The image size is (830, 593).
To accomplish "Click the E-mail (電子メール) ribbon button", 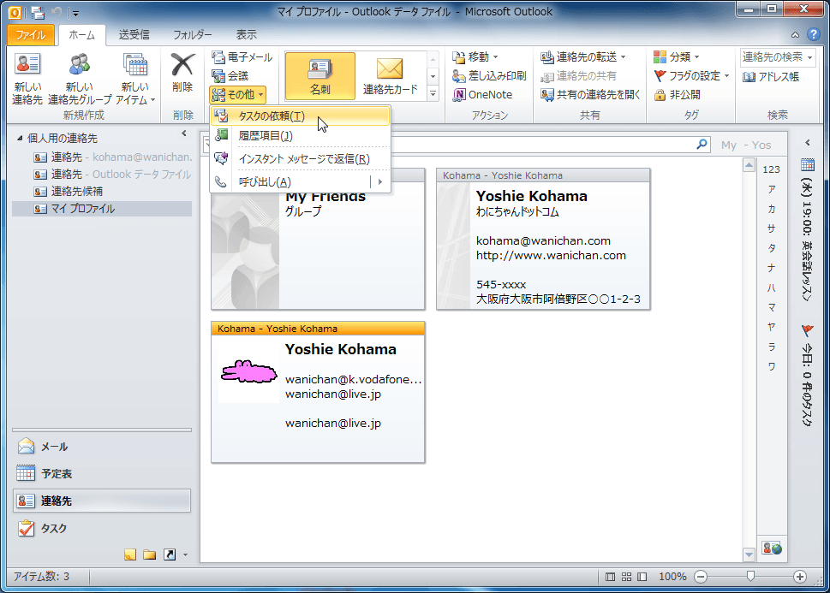I will coord(242,57).
